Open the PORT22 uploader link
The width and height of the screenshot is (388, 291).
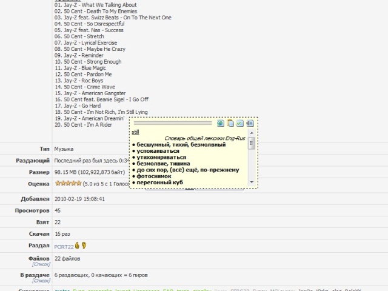click(x=64, y=247)
